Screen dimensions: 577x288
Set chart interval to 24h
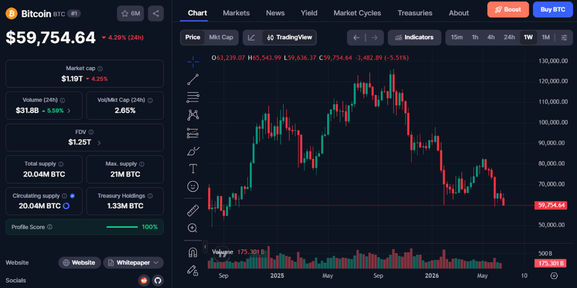click(509, 37)
